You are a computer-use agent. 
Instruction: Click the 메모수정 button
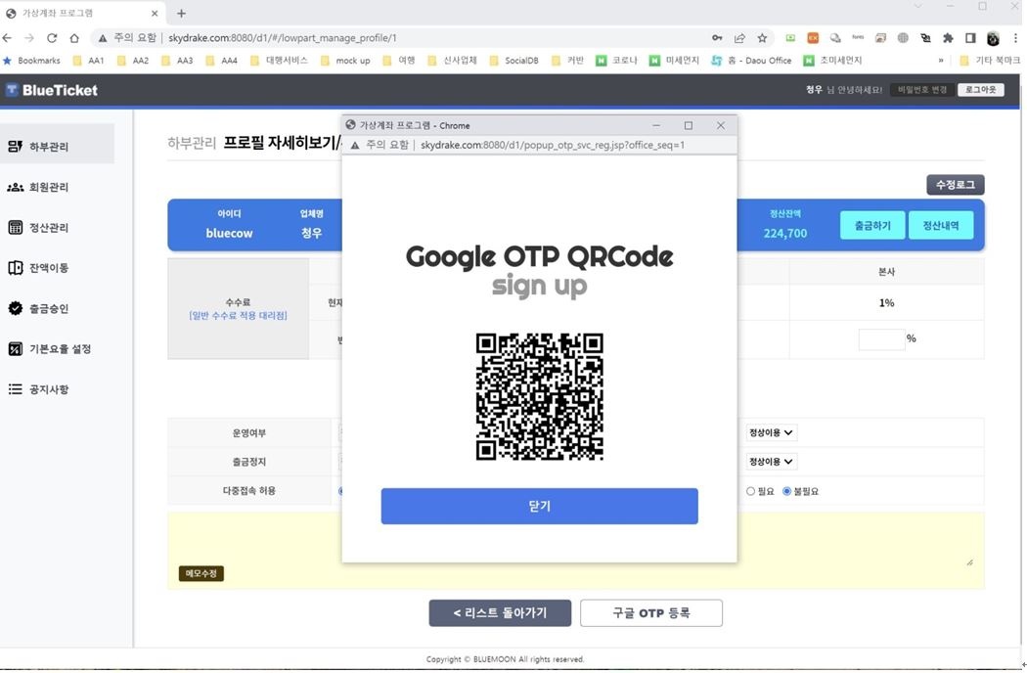(201, 573)
